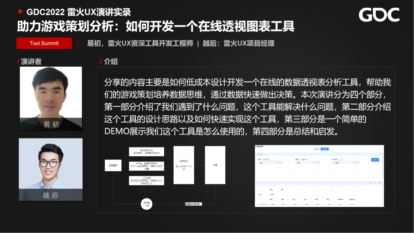Click the blue button in the tool screenshot
The image size is (414, 233).
click(375, 160)
